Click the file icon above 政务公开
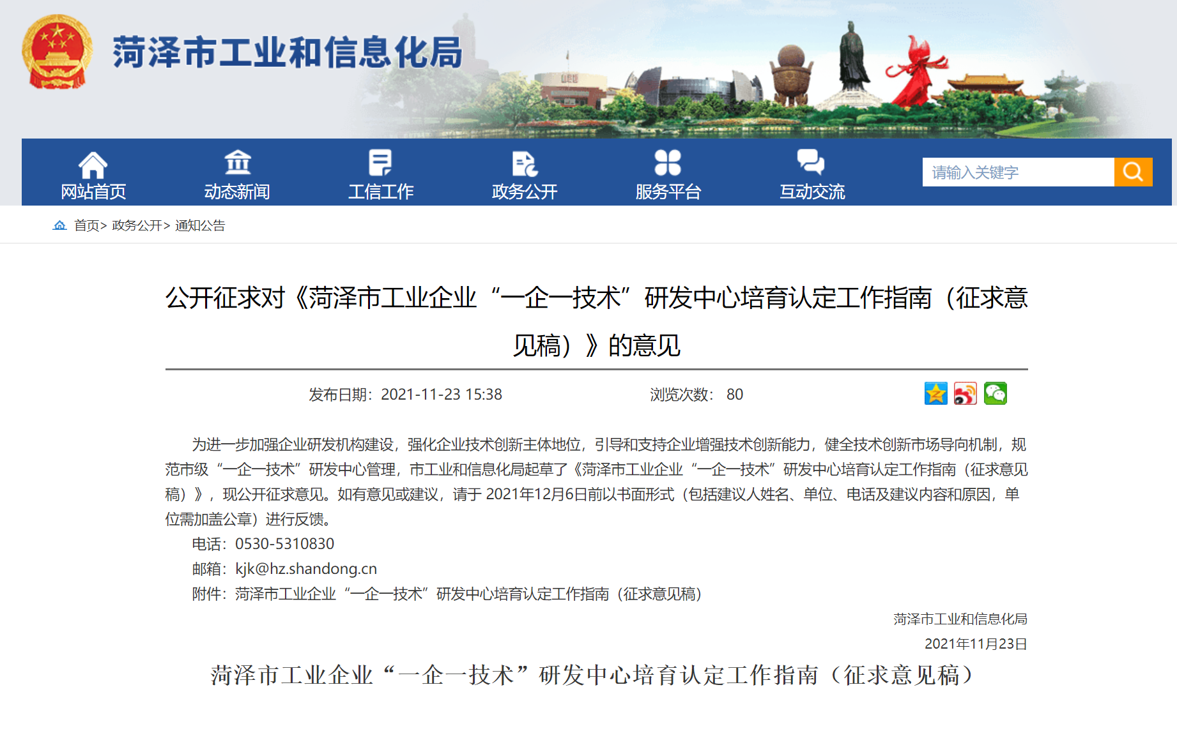Image resolution: width=1177 pixels, height=731 pixels. [525, 163]
